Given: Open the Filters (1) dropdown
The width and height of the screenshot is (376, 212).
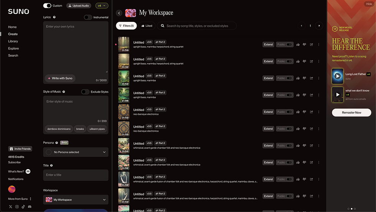Looking at the screenshot, I should pyautogui.click(x=126, y=26).
